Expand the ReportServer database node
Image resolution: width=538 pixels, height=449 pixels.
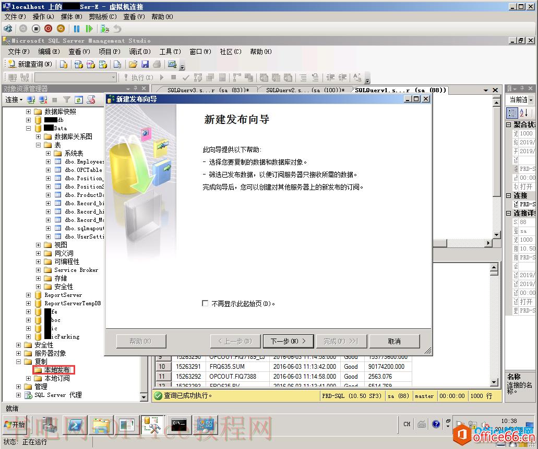point(29,295)
